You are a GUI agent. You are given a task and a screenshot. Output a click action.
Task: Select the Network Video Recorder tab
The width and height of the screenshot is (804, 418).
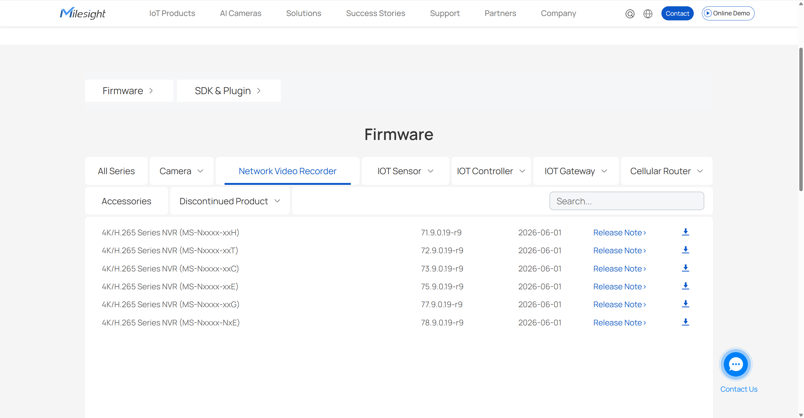287,171
